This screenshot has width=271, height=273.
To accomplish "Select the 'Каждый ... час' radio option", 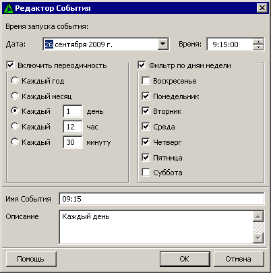I will (x=15, y=126).
